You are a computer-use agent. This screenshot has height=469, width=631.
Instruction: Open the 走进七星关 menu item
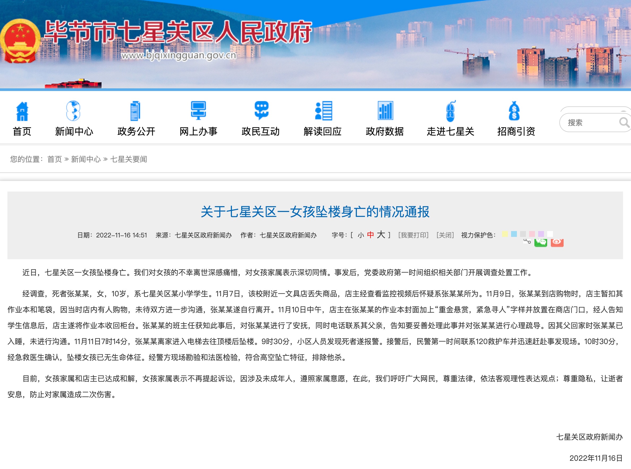(x=450, y=131)
